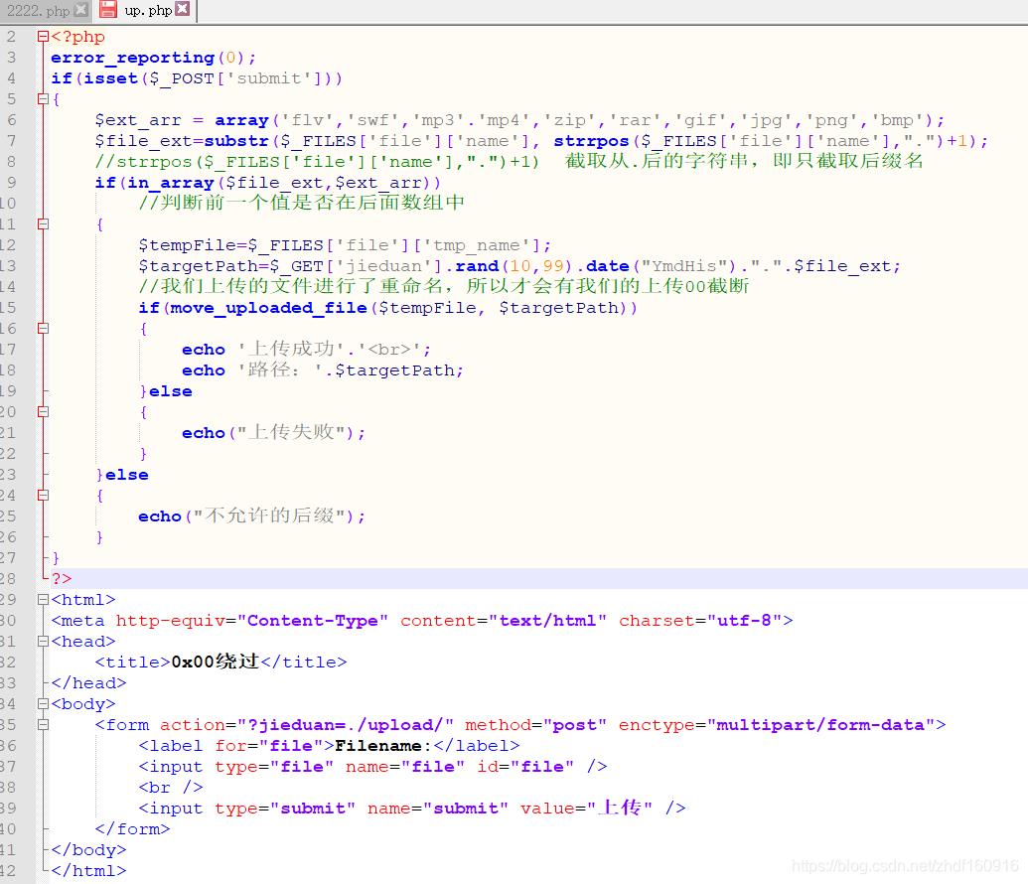This screenshot has height=884, width=1028.
Task: Collapse the fold marker at line 5
Action: point(43,99)
